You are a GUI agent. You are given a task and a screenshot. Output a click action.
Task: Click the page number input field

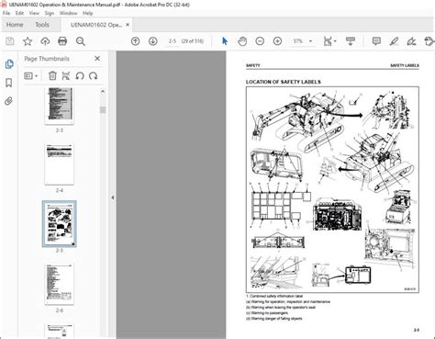coord(173,41)
